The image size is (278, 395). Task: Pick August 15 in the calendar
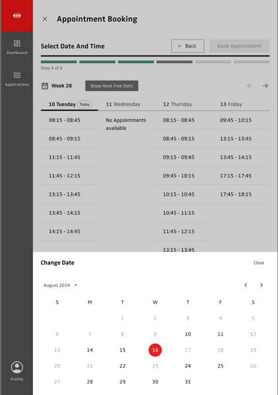click(122, 350)
